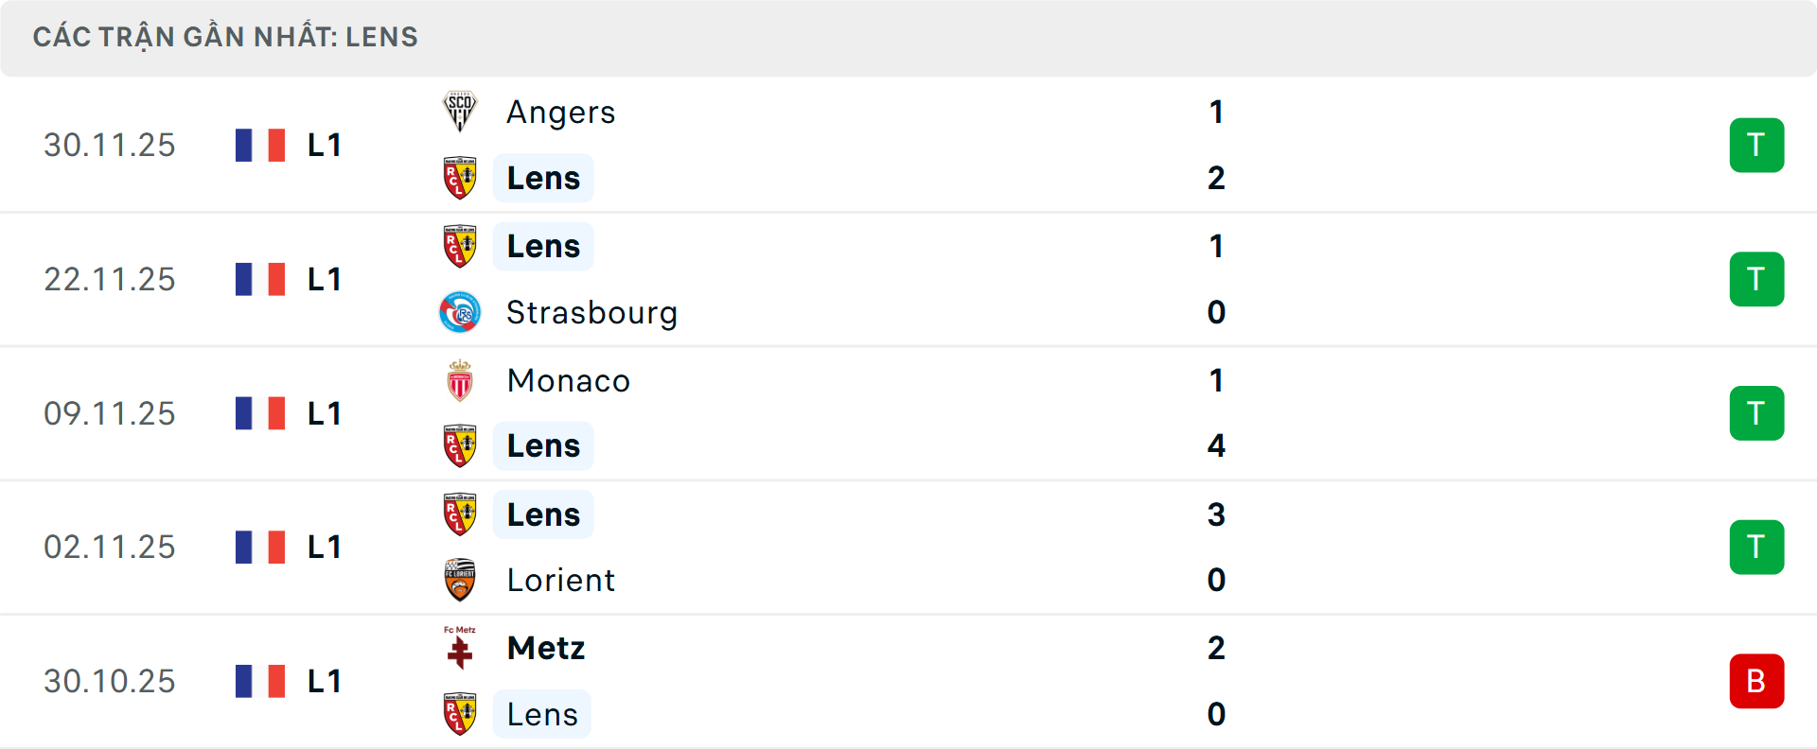Click the Lorient club crest
This screenshot has width=1817, height=749.
pyautogui.click(x=460, y=580)
